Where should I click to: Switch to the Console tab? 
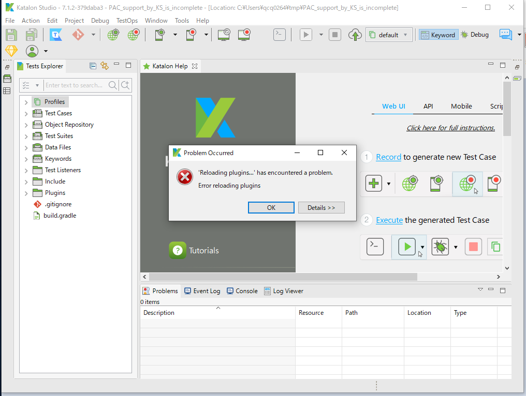coord(242,291)
